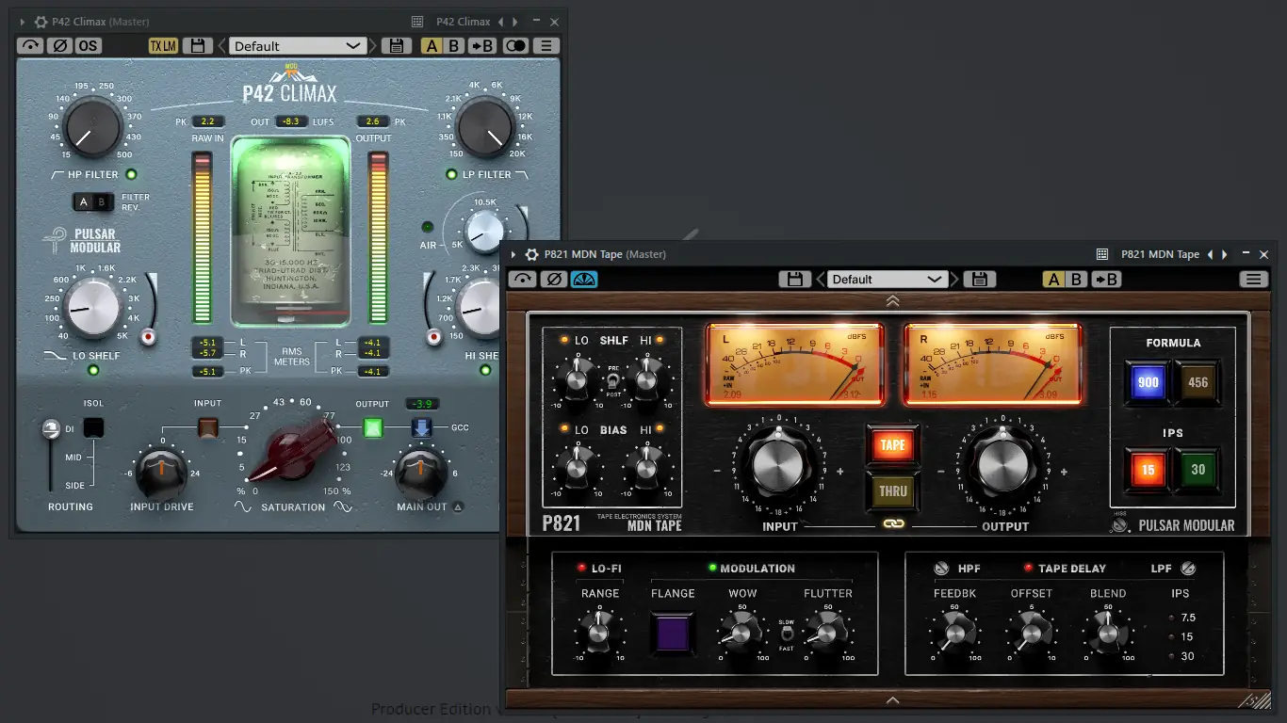
Task: Click the double wave icon right of Saturation
Action: click(343, 506)
